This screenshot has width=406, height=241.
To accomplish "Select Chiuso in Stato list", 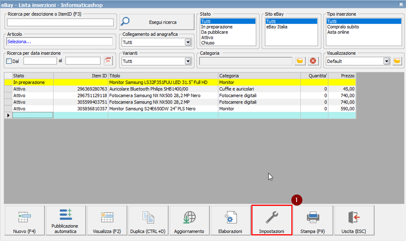I will [x=228, y=43].
